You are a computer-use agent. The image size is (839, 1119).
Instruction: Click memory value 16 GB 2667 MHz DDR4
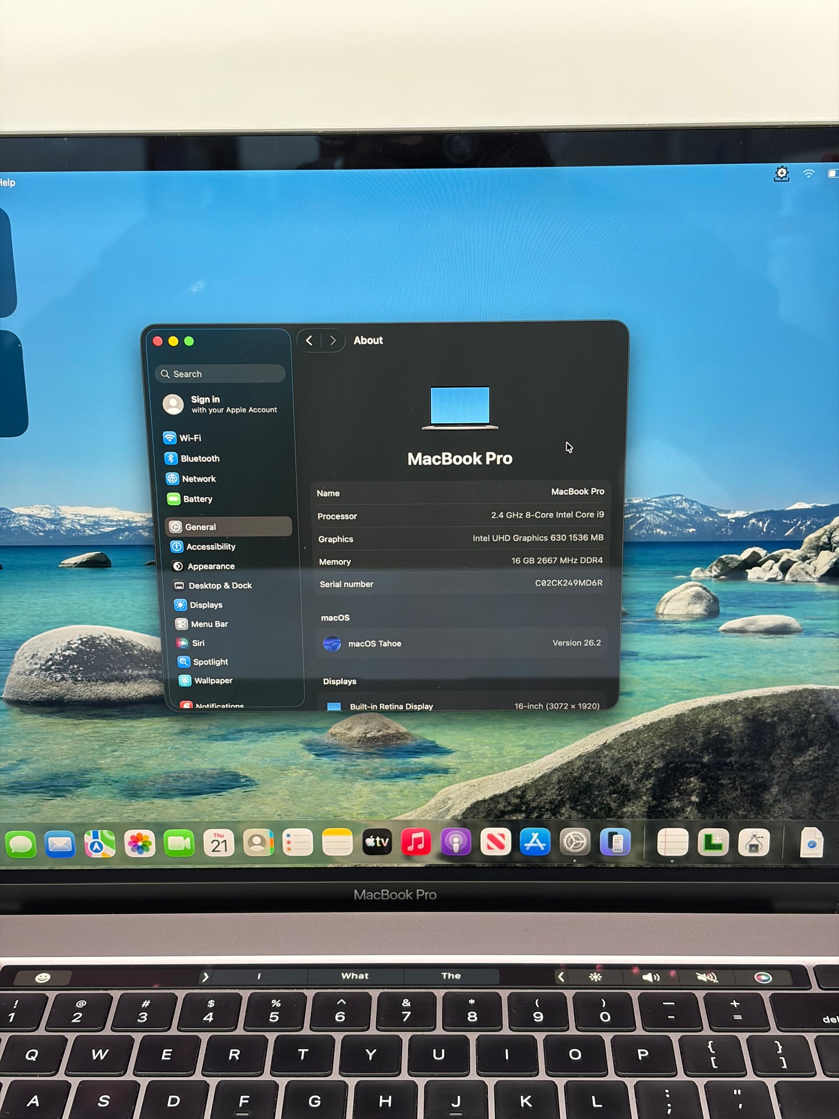click(x=557, y=560)
